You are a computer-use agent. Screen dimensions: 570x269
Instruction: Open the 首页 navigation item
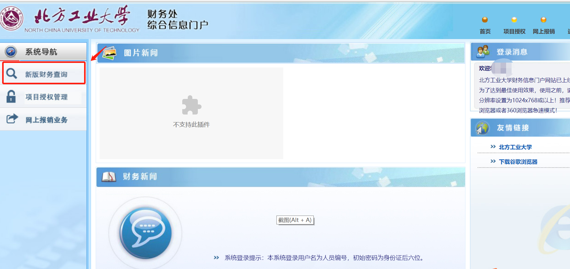point(485,31)
